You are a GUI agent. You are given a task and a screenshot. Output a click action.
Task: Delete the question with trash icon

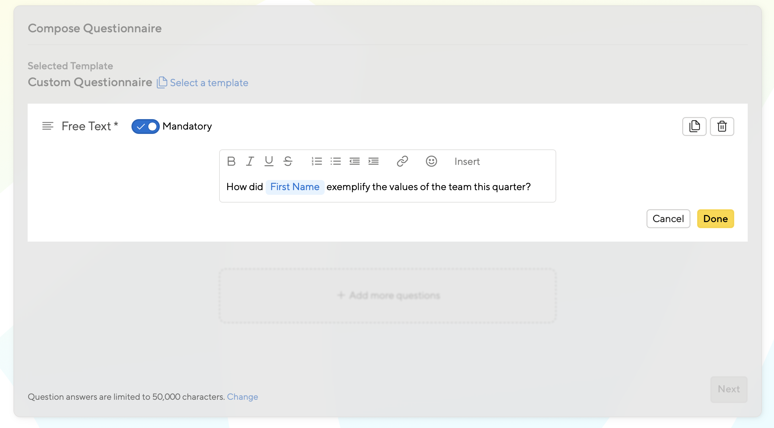722,127
